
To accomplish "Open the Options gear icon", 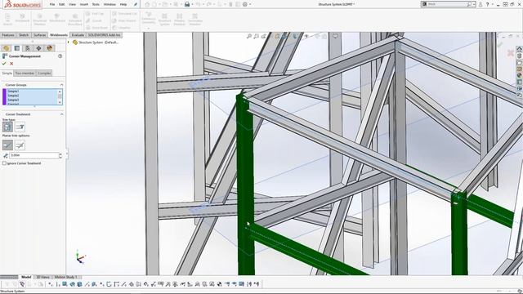I will 245,4.
